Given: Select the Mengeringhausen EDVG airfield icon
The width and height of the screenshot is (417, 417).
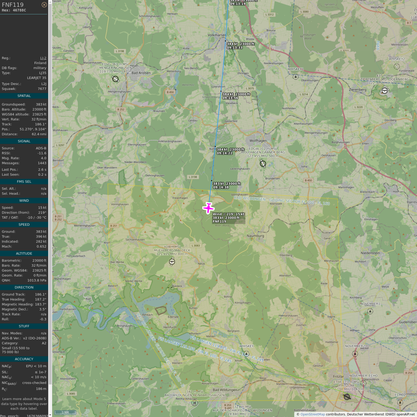Looking at the screenshot, I should click(116, 79).
